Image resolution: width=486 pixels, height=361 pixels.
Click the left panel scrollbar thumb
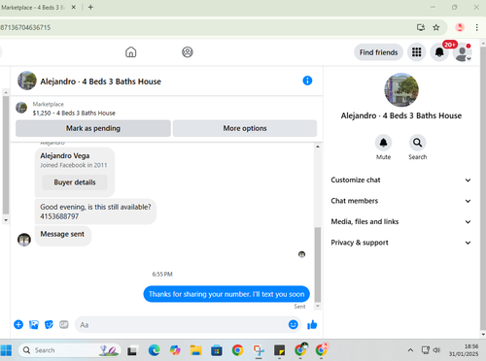tap(6, 155)
